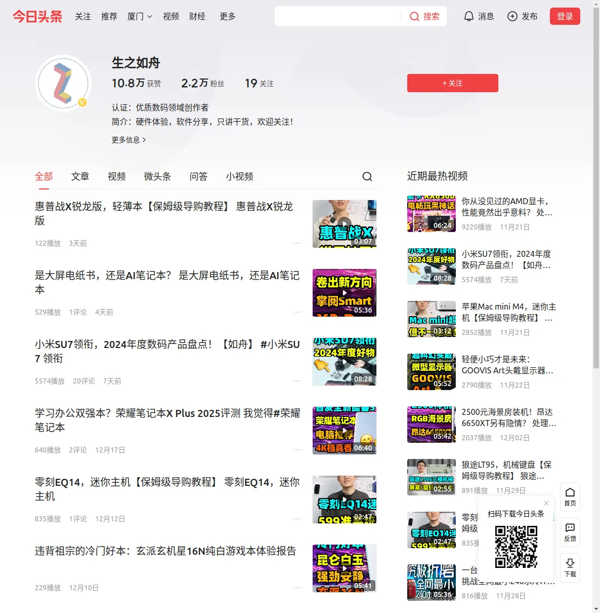Play hot video Mac mini thumbnail 03:12
This screenshot has height=613, width=600.
(x=432, y=319)
